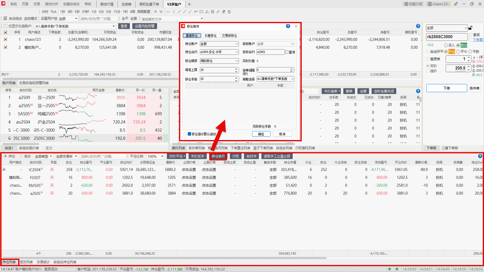Image resolution: width=484 pixels, height=272 pixels.
Task: Toggle 移仓指令默认启动 checkbox
Action: tap(189, 134)
